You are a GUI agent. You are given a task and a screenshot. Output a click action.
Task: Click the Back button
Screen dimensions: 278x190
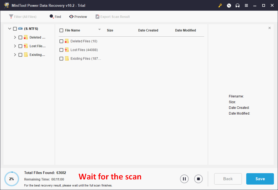pos(228,179)
